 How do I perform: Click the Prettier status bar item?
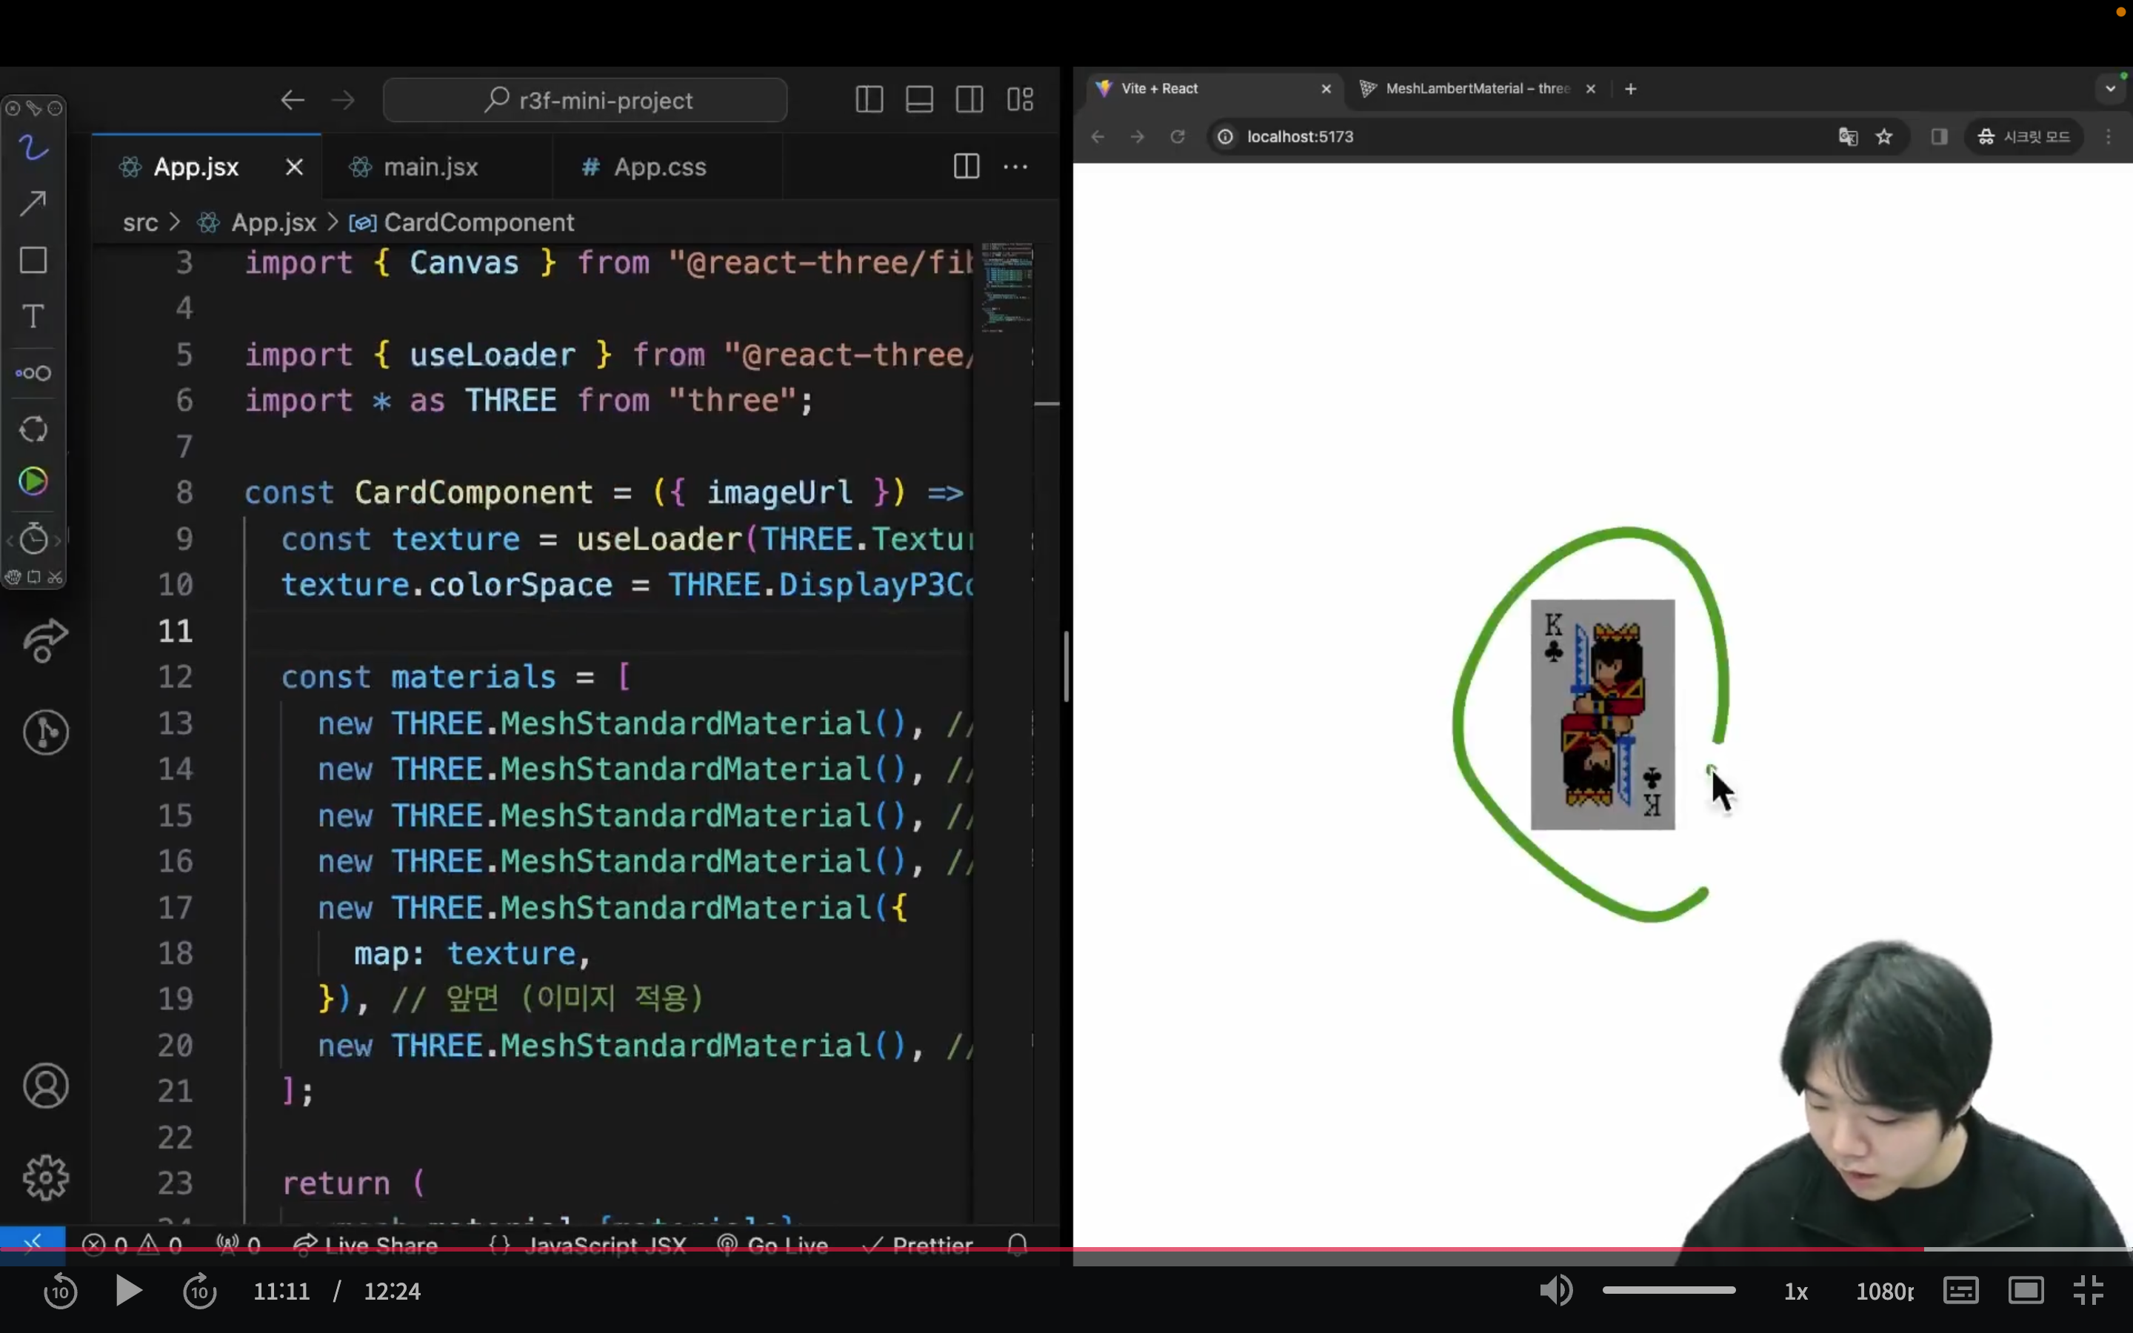coord(918,1245)
